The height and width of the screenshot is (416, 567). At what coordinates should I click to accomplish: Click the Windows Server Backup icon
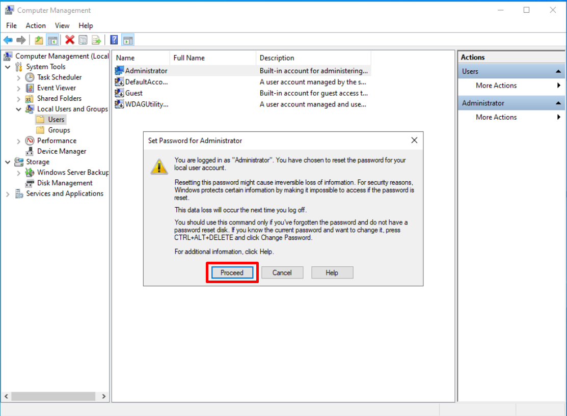30,173
